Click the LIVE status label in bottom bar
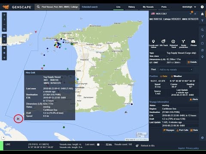Screen dimensions: 206x154 pos(8,145)
